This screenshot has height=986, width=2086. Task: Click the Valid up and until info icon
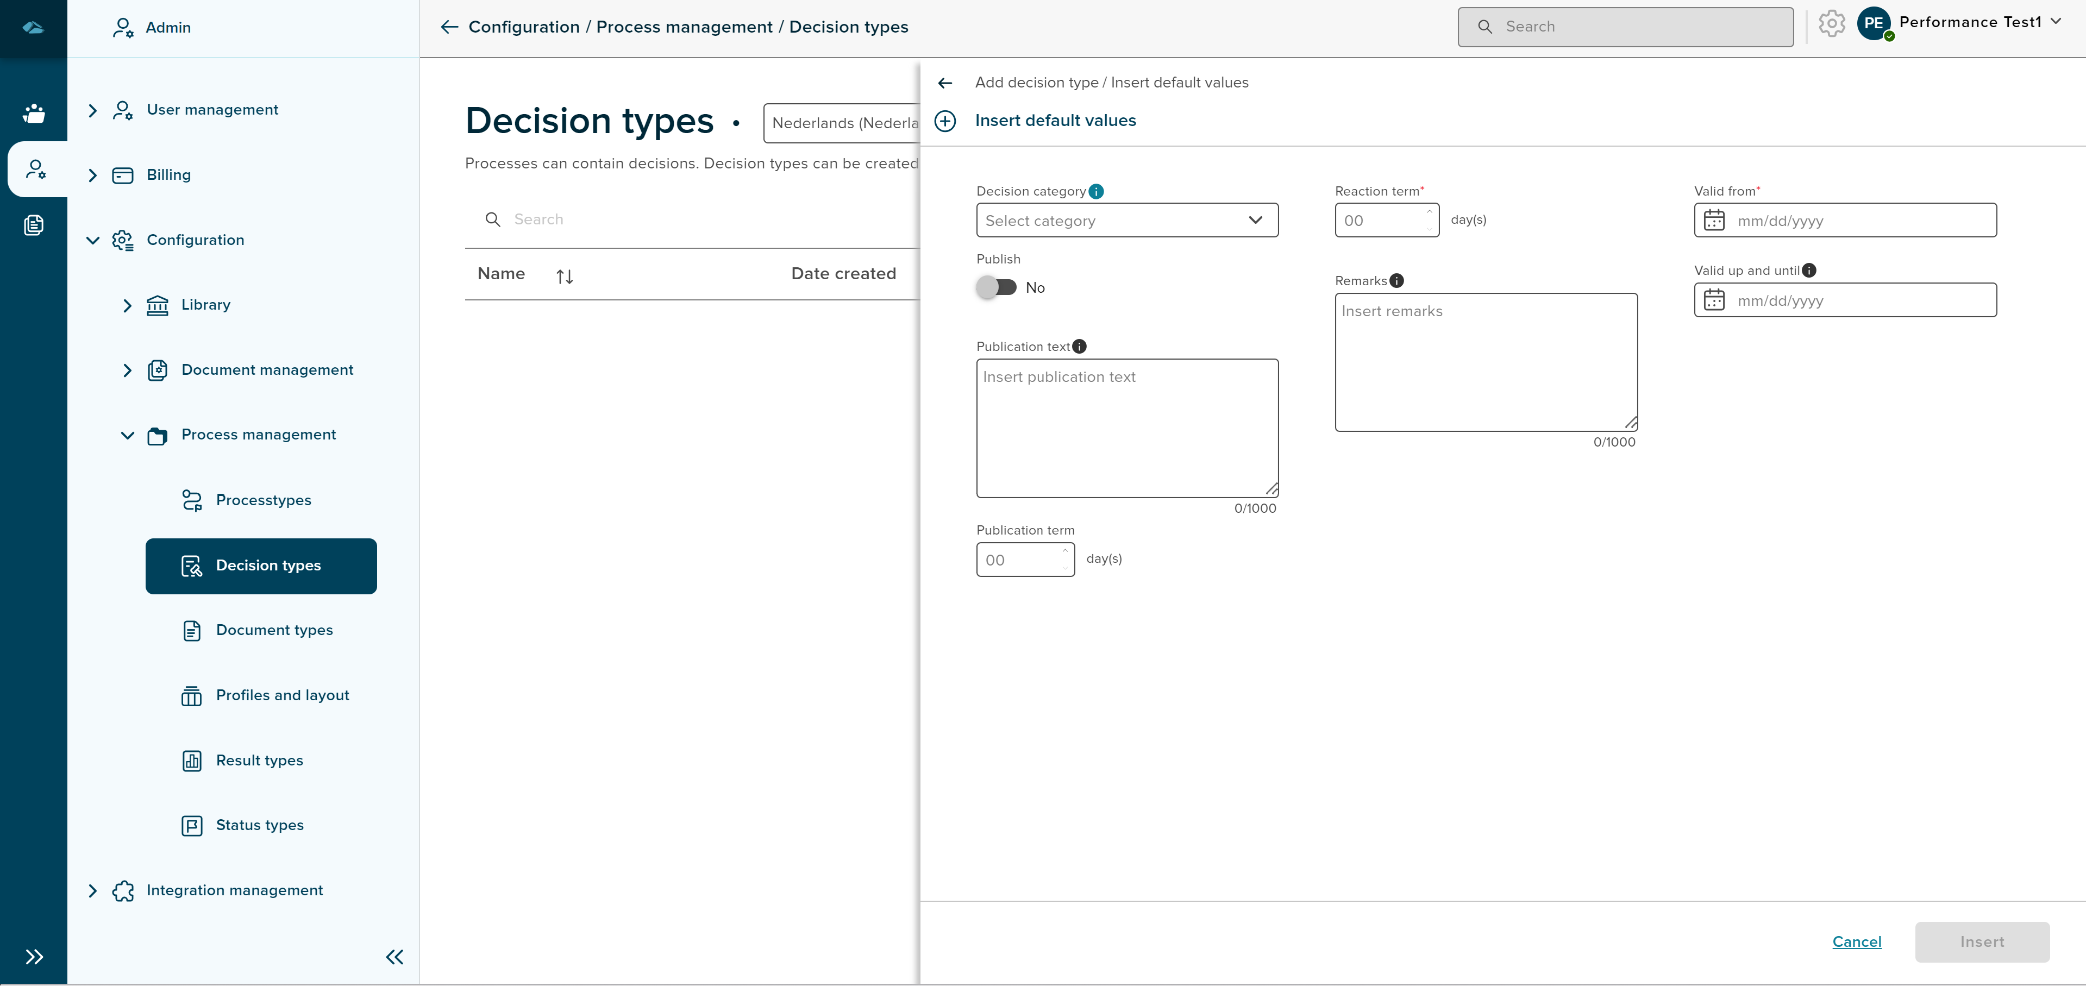[x=1809, y=271]
